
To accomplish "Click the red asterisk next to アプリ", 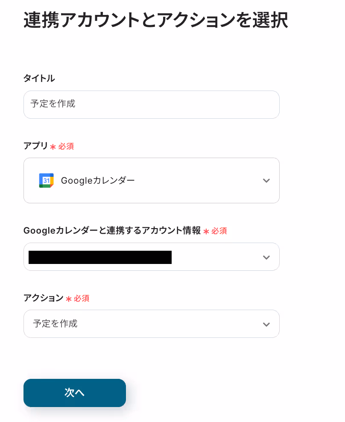I will pos(53,147).
